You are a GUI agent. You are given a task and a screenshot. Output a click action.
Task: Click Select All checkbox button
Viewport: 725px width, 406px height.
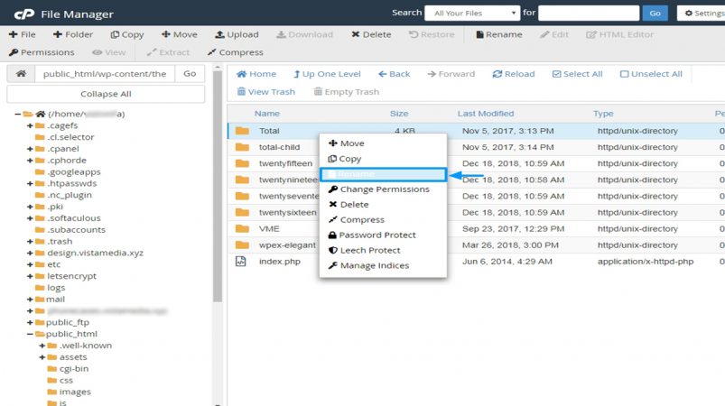tap(577, 74)
